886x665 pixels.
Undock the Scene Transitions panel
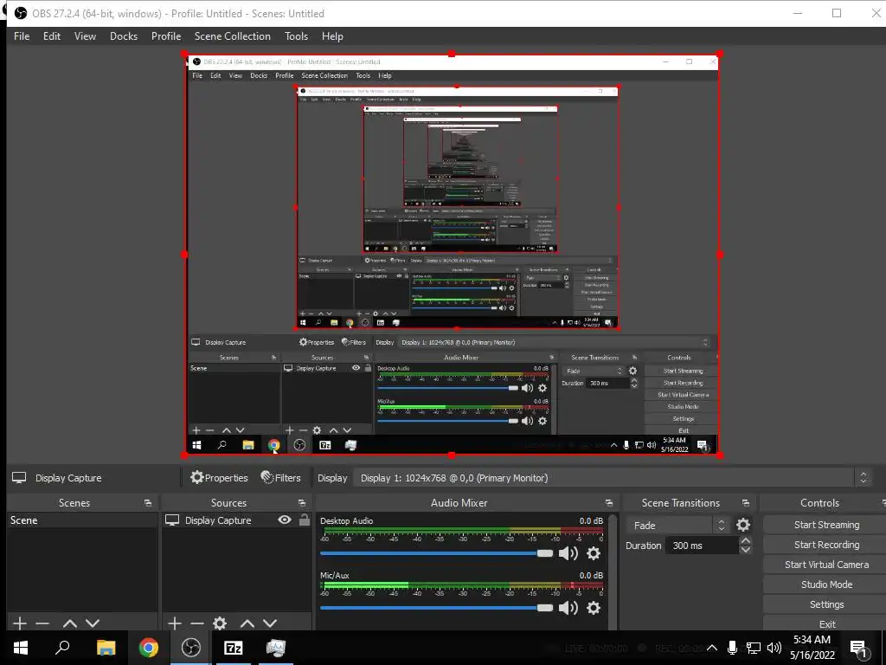745,503
